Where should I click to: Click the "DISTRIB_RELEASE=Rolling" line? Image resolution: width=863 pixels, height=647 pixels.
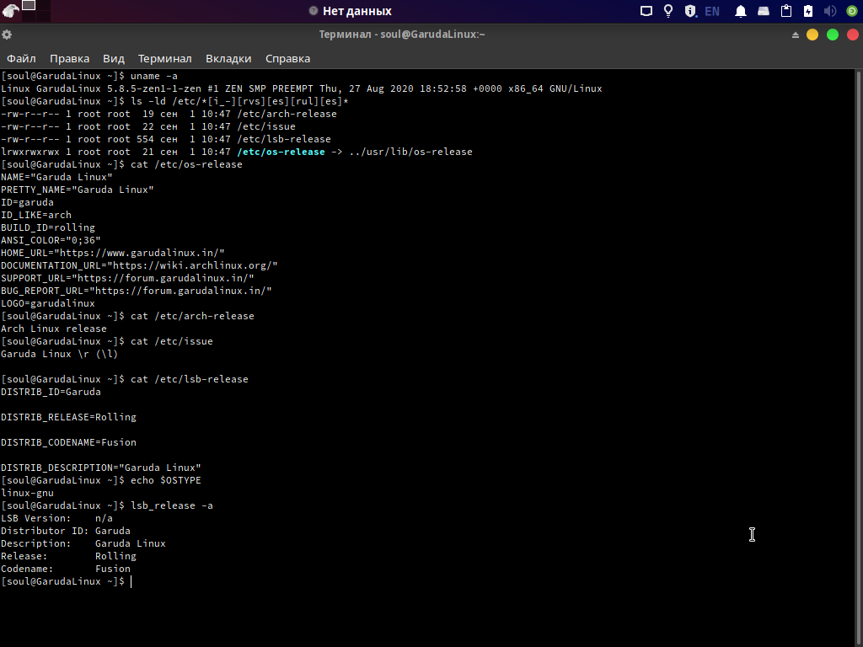(69, 418)
